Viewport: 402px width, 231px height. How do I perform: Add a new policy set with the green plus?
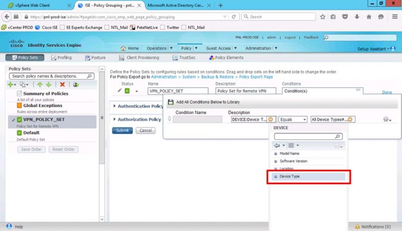pyautogui.click(x=10, y=84)
